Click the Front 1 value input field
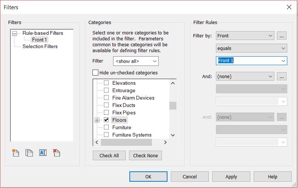Image resolution: width=298 pixels, height=188 pixels. click(248, 61)
